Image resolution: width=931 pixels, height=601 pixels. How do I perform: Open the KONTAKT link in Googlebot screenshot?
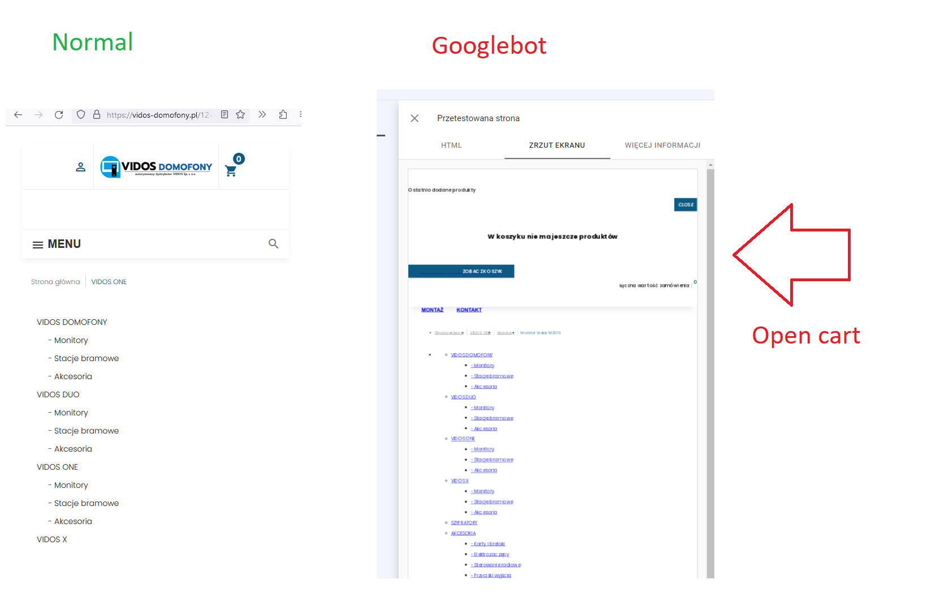pos(469,310)
